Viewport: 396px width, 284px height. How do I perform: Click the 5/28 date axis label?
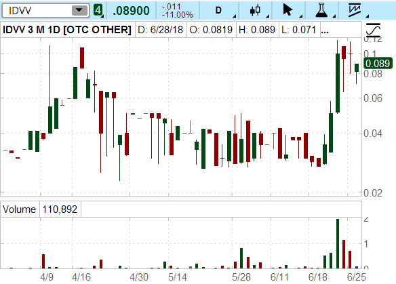(x=241, y=277)
